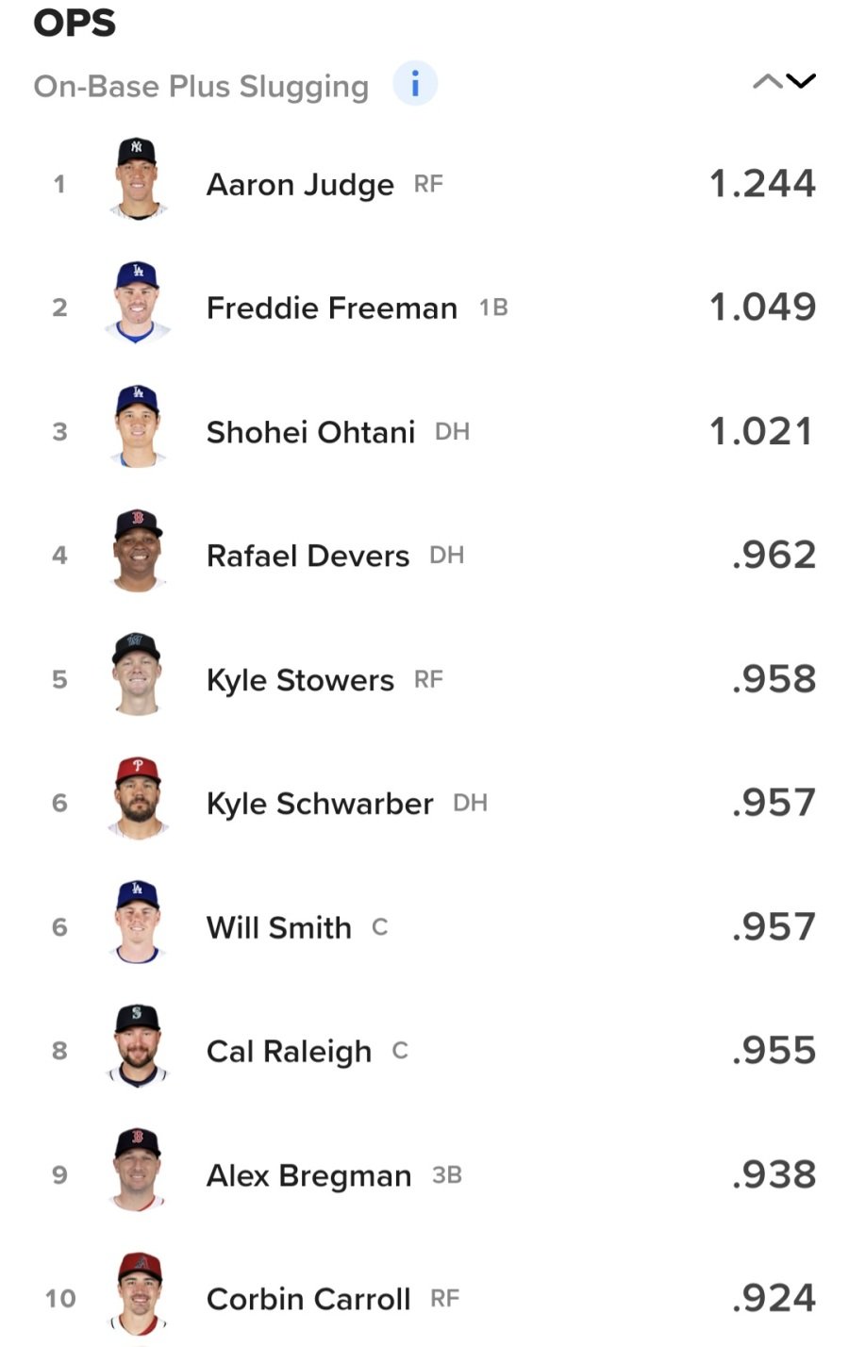Select Kyle Schwarber's headshot
This screenshot has width=849, height=1347.
[x=138, y=799]
